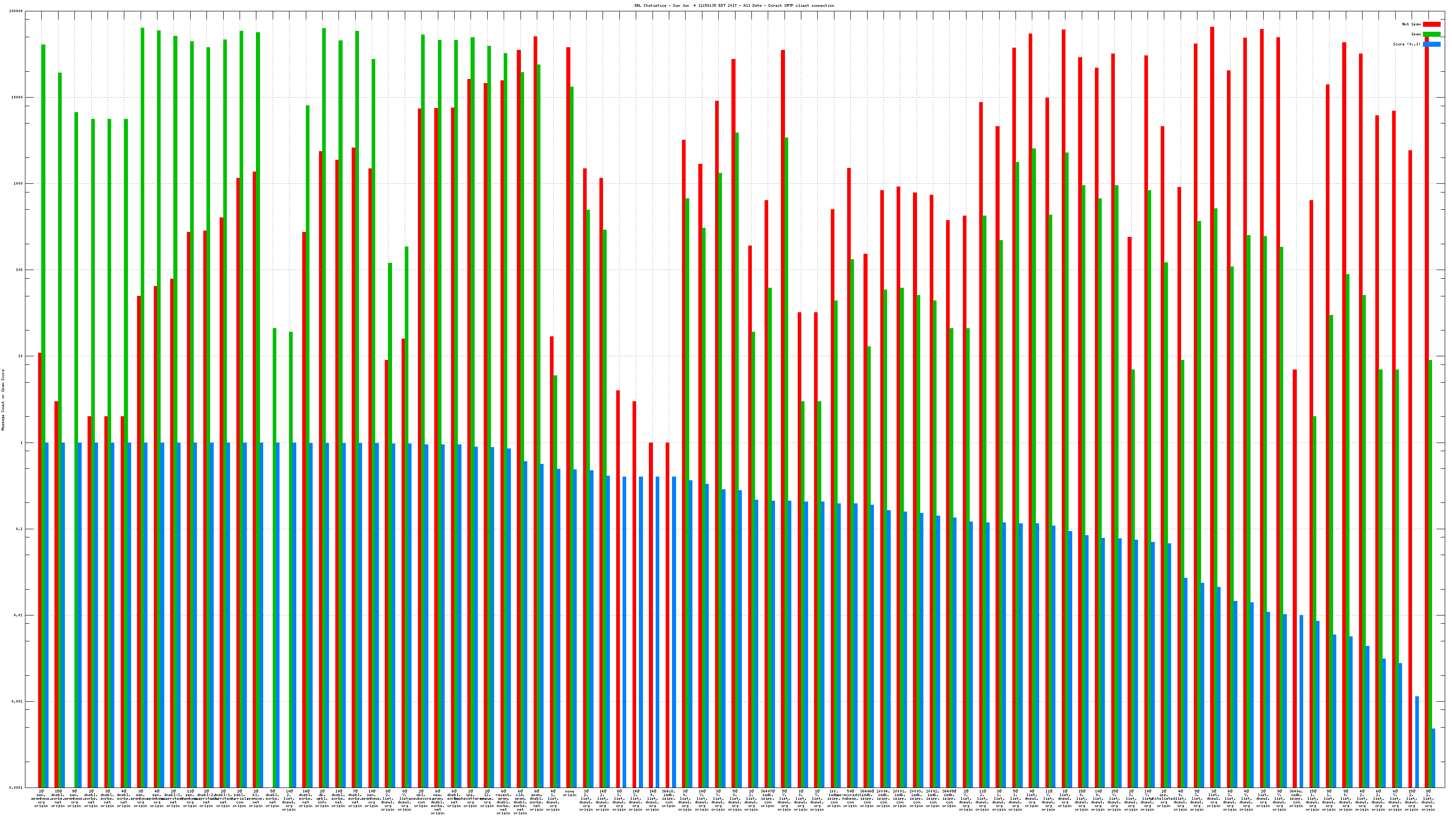Click the 10000 y-axis tick label
This screenshot has height=817, width=1452.
18,98
